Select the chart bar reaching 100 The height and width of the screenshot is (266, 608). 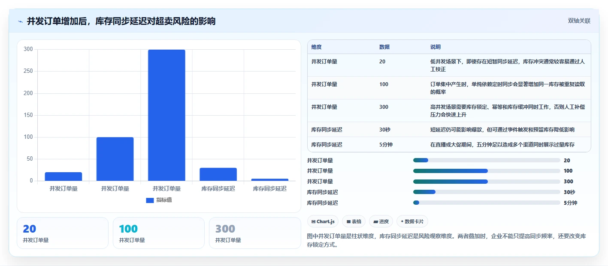click(x=115, y=159)
